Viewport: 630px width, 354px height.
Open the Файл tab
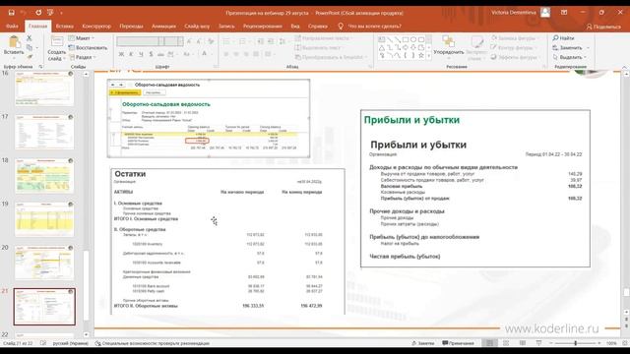point(12,27)
